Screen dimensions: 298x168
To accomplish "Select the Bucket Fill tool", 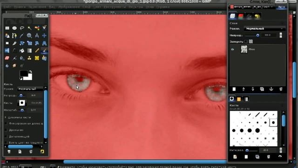I will [22, 51].
